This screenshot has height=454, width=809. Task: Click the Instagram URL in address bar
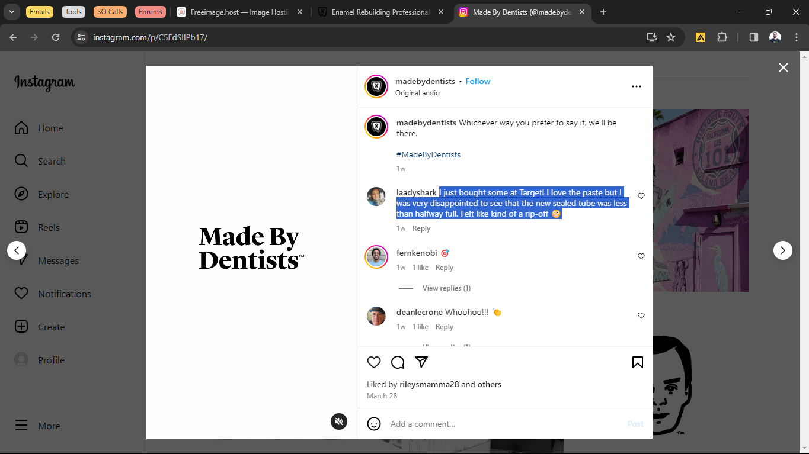[x=150, y=37]
